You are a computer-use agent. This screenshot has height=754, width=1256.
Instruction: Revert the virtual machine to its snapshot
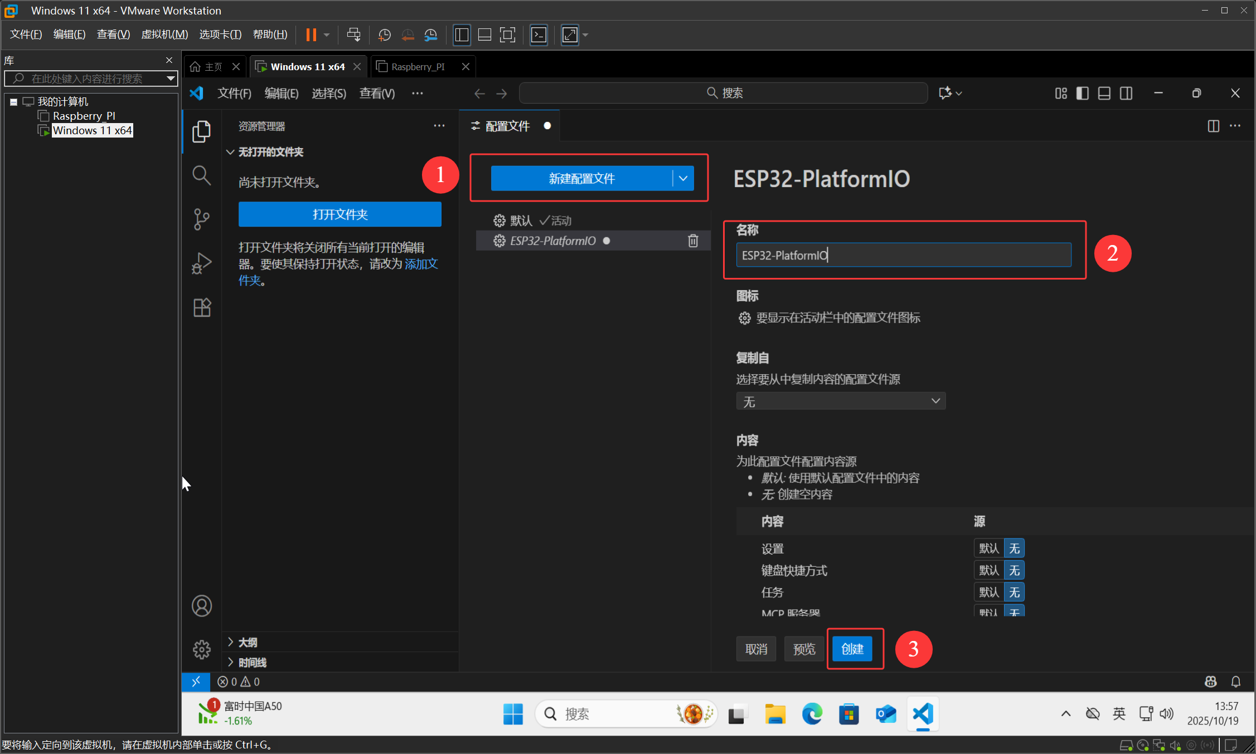[x=408, y=35]
